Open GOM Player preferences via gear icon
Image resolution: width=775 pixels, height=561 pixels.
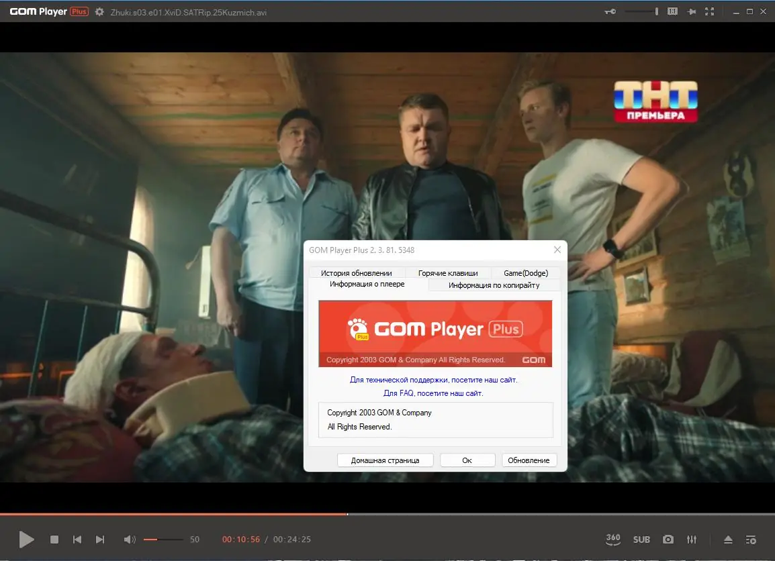click(98, 11)
